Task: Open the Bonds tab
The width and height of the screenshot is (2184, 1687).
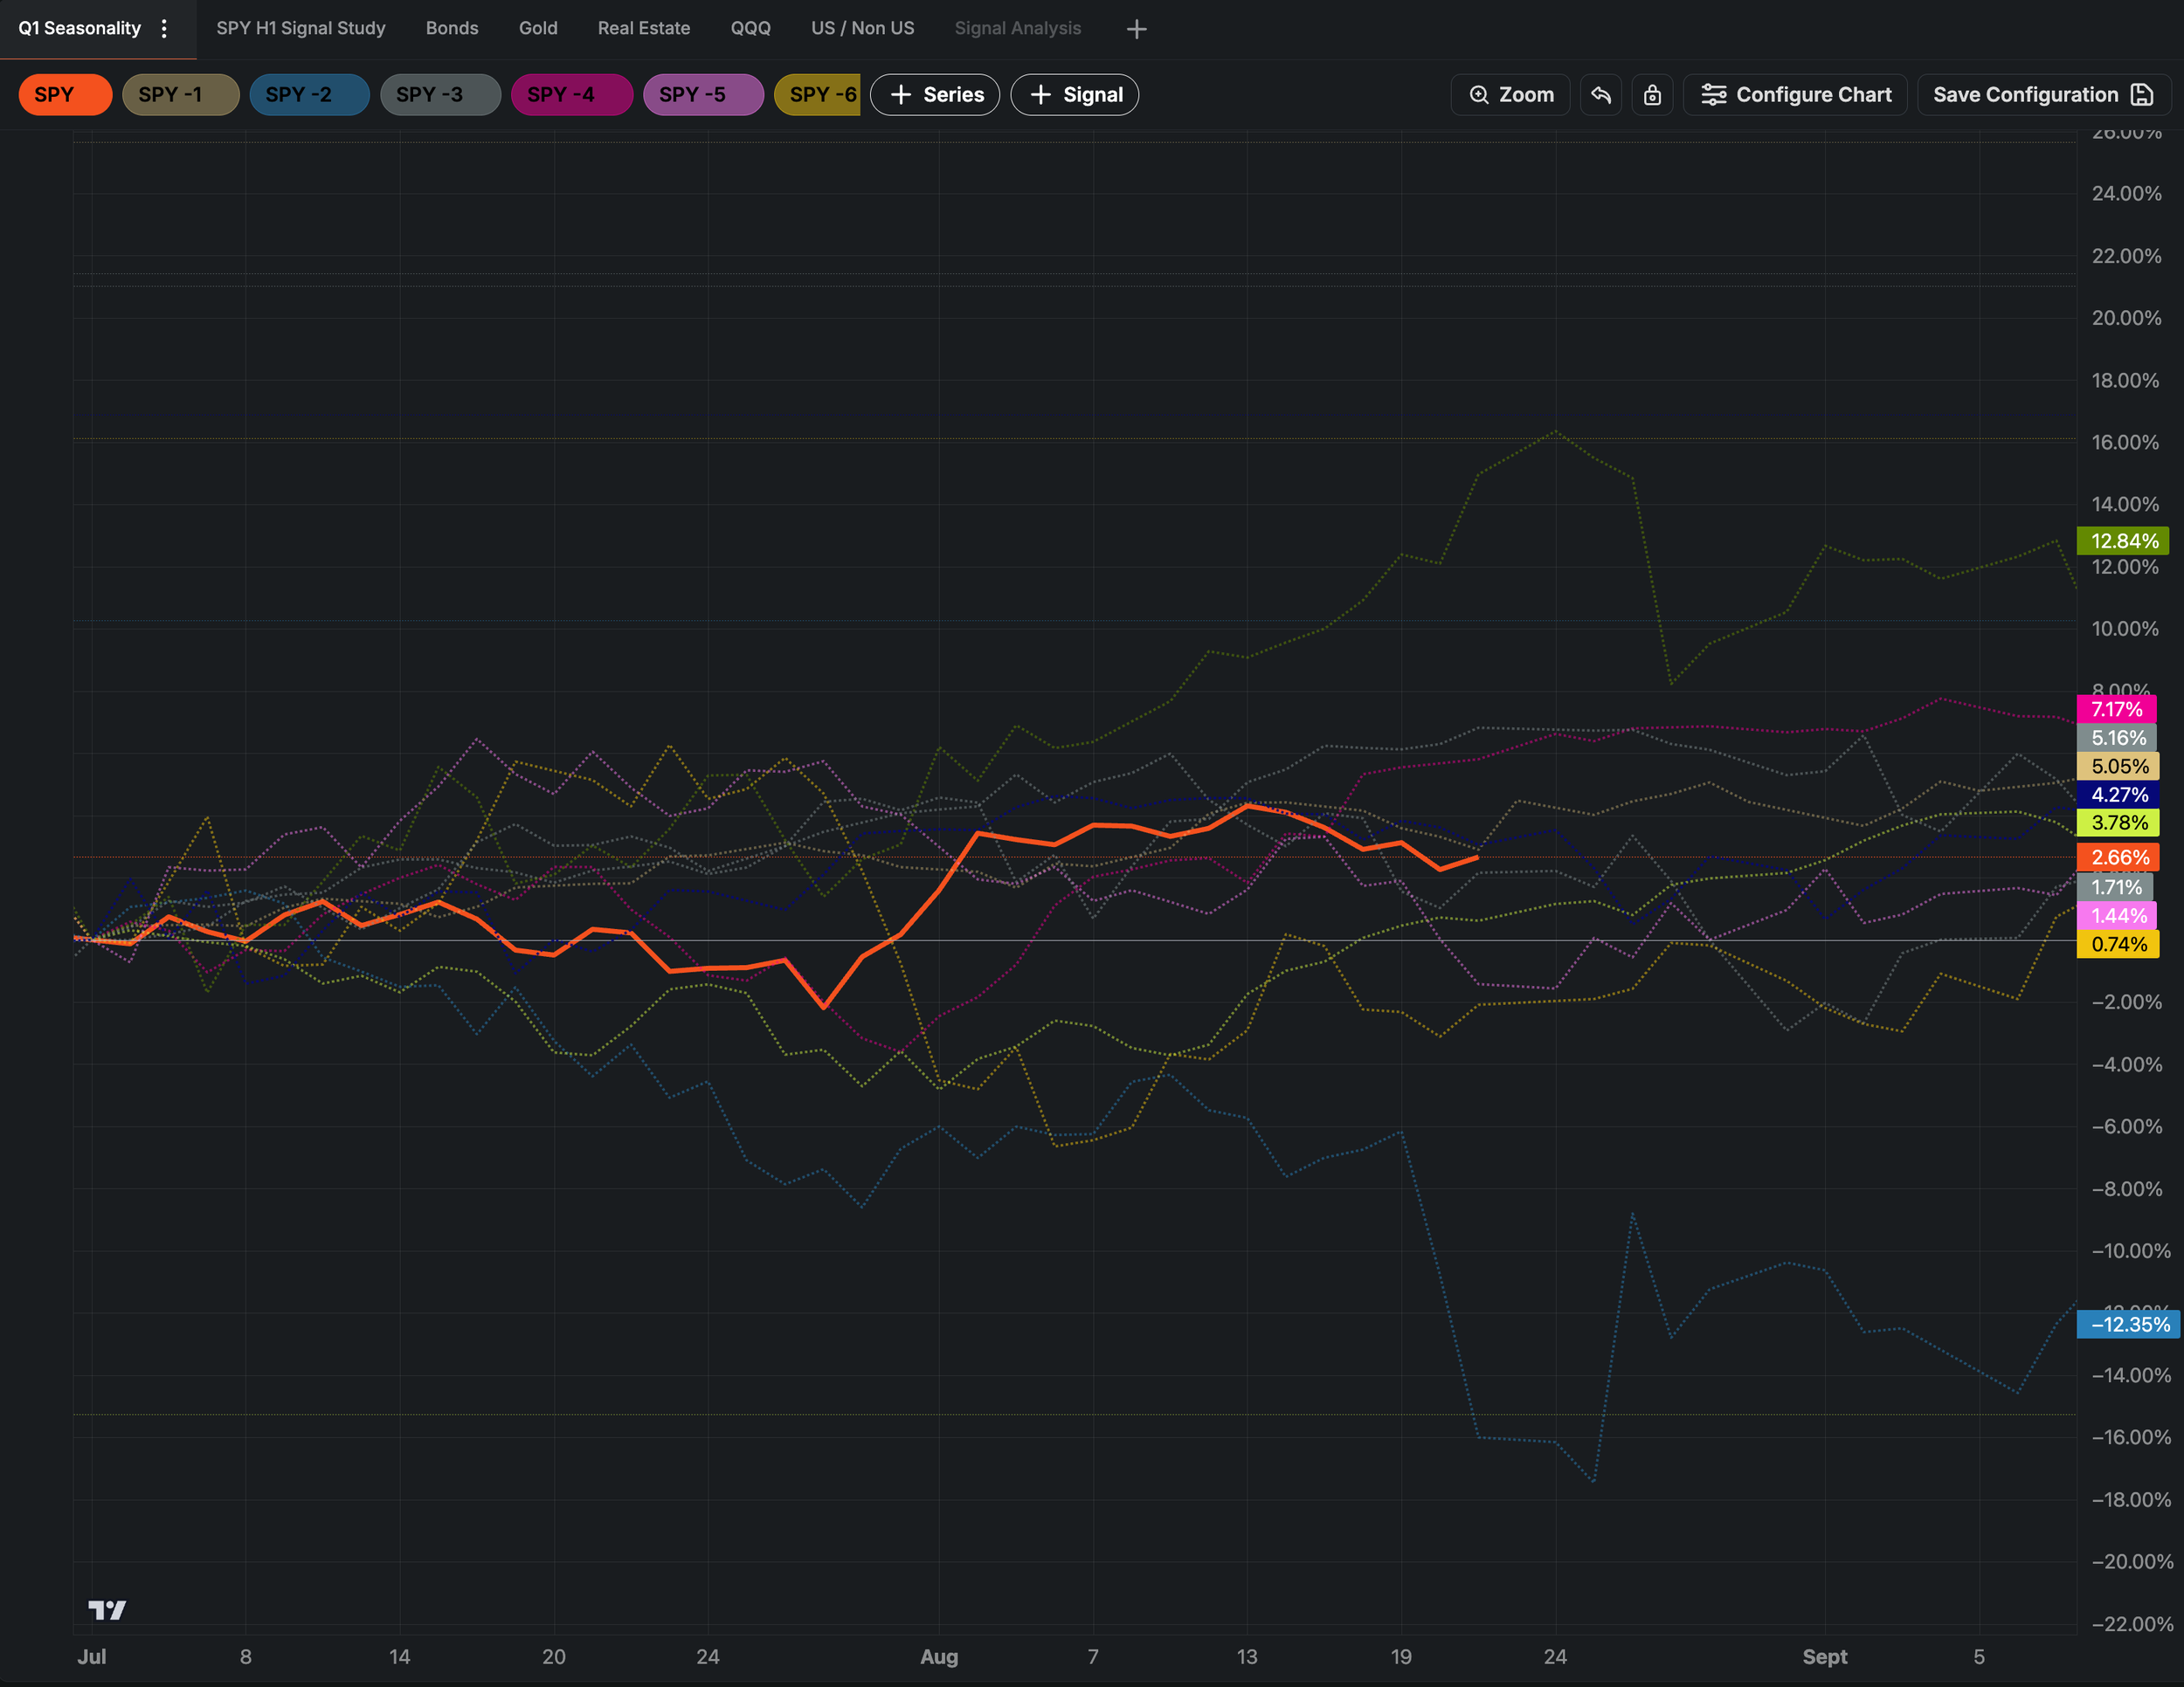Action: pos(452,29)
